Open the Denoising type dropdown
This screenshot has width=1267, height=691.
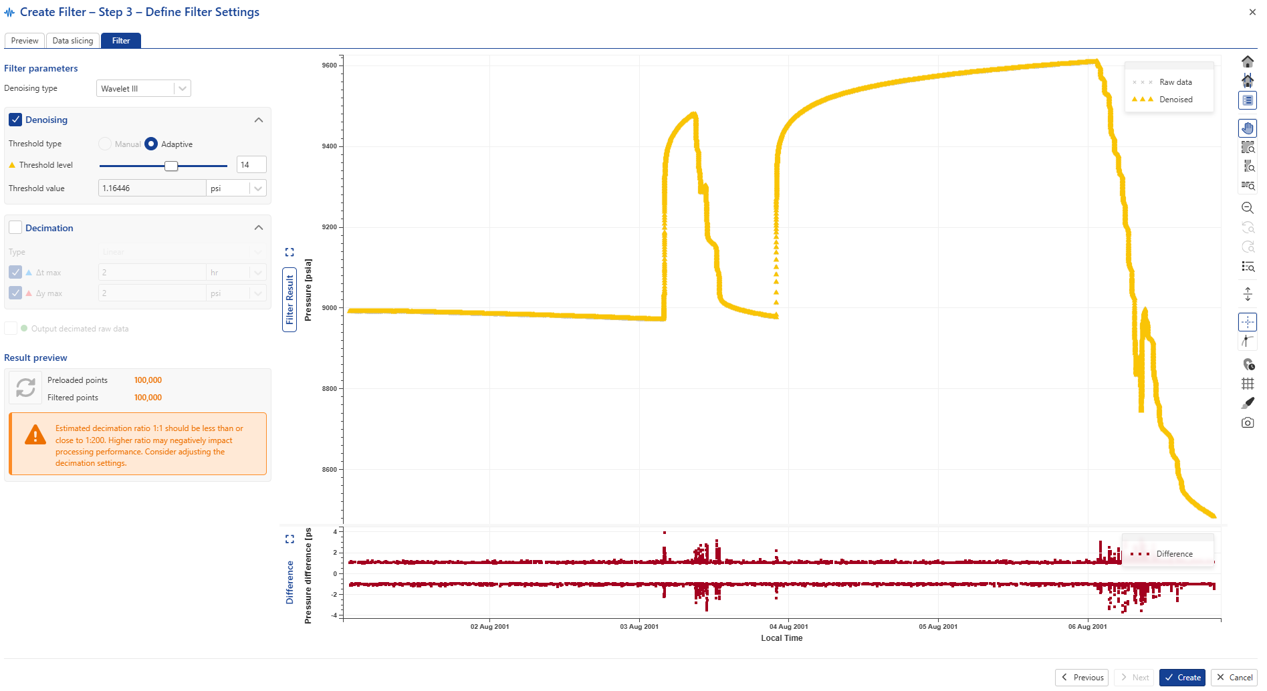coord(144,88)
